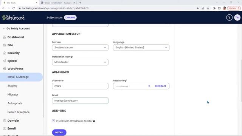Open the Installation Path dropdown
242x136 pixels.
[80, 62]
